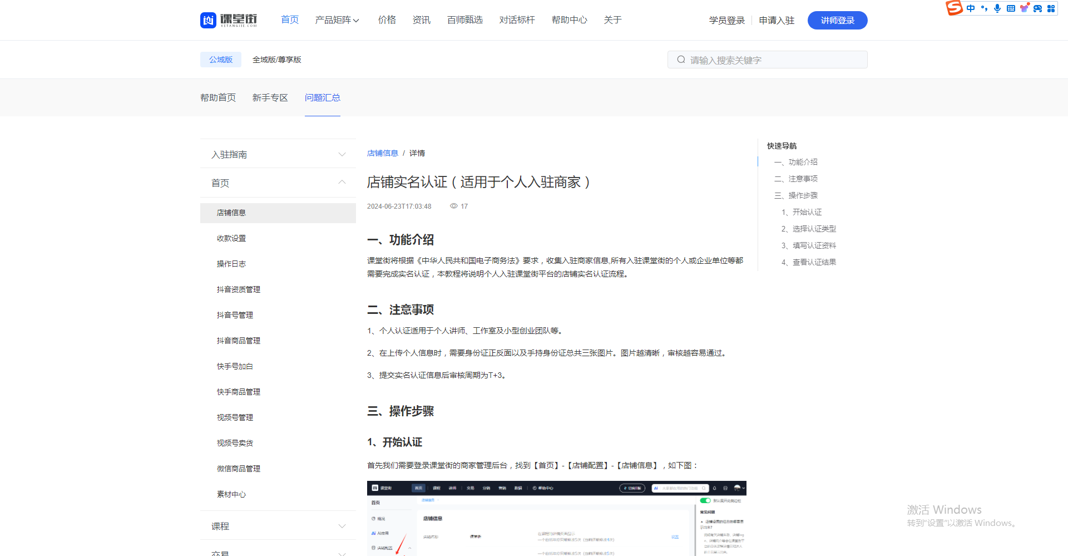Collapse the 首页 sidebar section
The width and height of the screenshot is (1068, 556).
278,183
